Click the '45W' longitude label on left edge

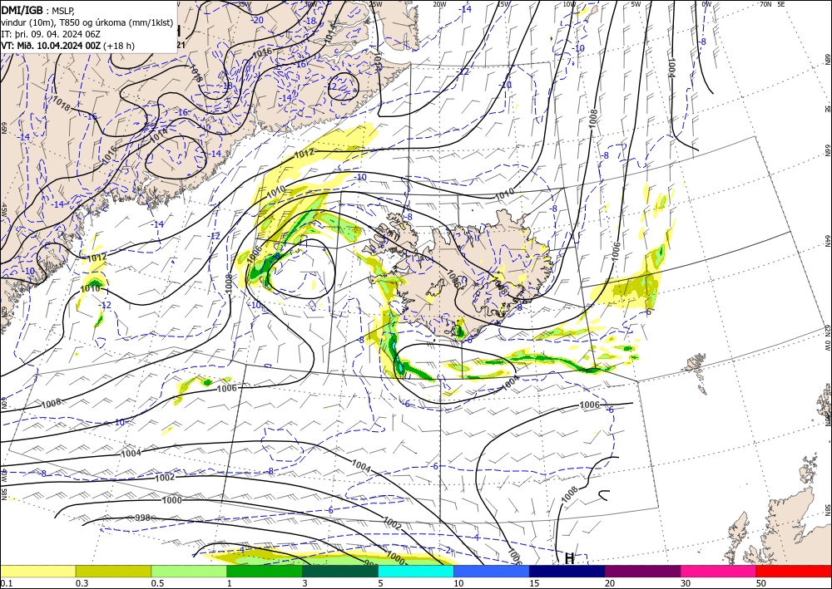coord(3,209)
